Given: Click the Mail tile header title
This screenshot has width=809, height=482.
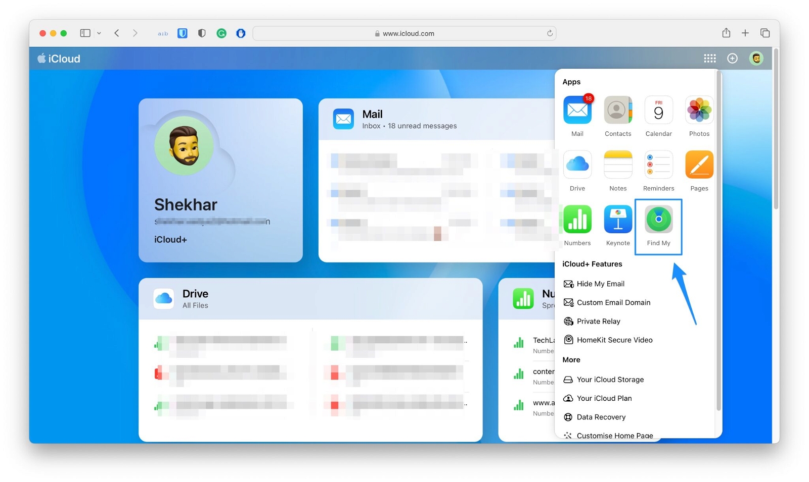Looking at the screenshot, I should point(372,114).
